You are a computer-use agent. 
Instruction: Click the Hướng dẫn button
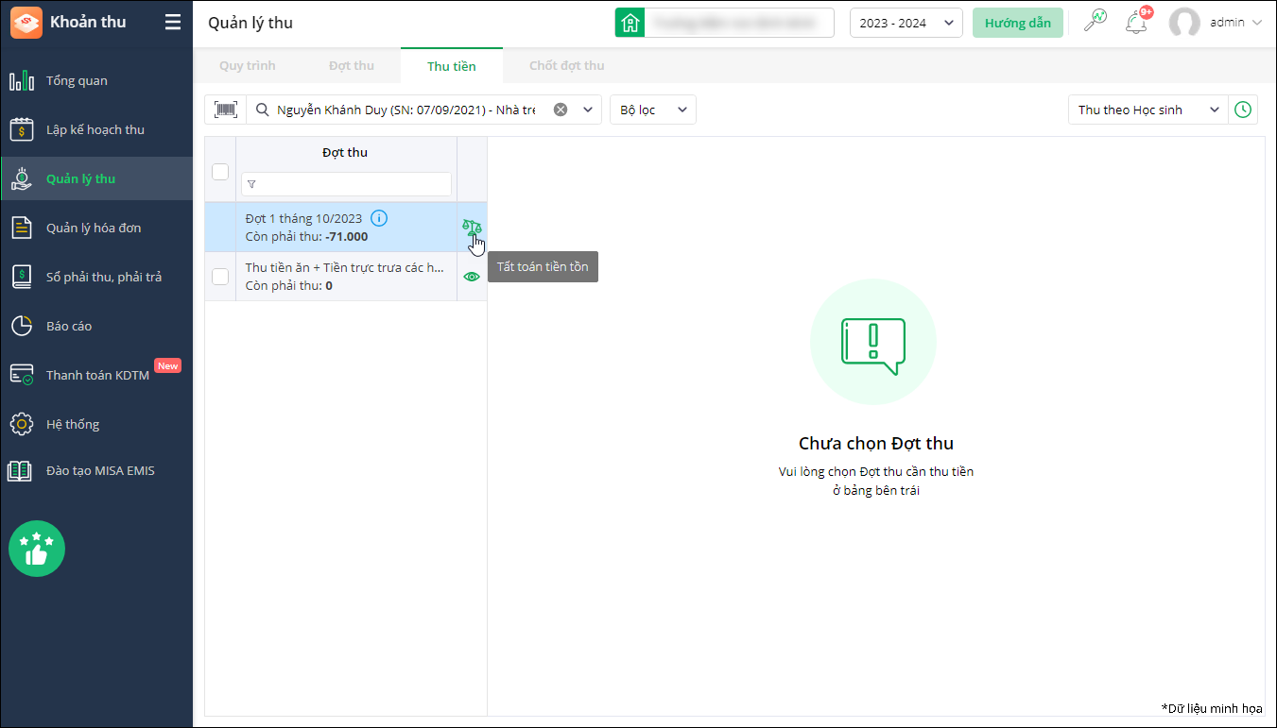pos(1018,23)
